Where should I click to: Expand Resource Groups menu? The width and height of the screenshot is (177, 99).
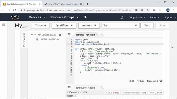(64, 17)
